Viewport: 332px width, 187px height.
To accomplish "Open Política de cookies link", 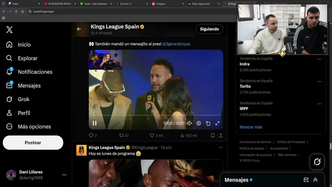I will (252, 149).
